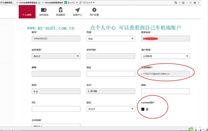Expand the 用户类型 dropdown
The height and width of the screenshot is (131, 208).
(166, 56)
